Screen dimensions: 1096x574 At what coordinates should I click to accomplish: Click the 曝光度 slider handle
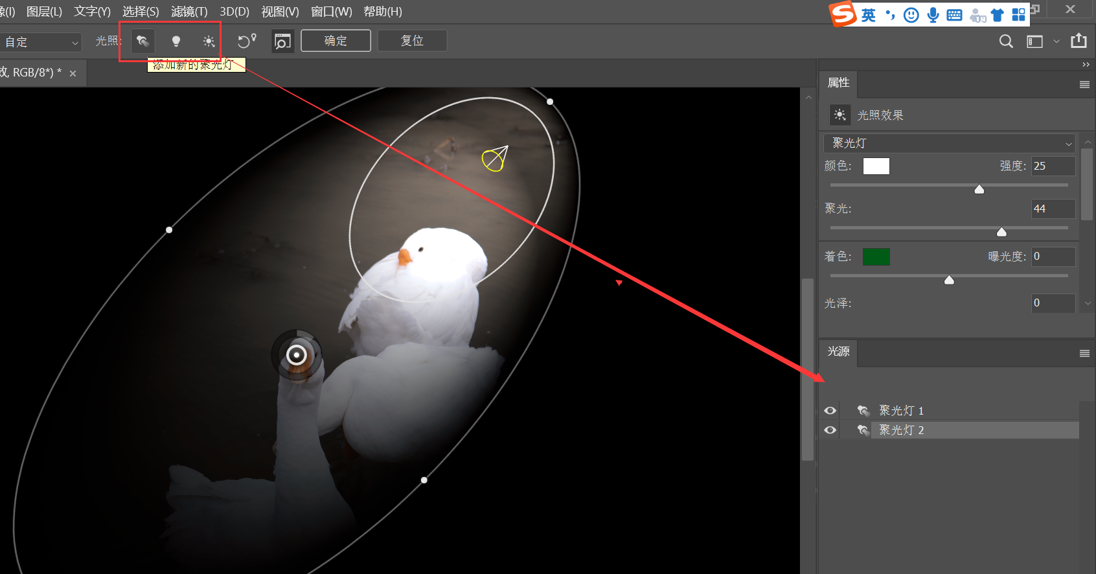[x=949, y=280]
